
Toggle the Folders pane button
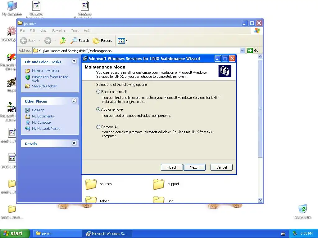(x=102, y=41)
